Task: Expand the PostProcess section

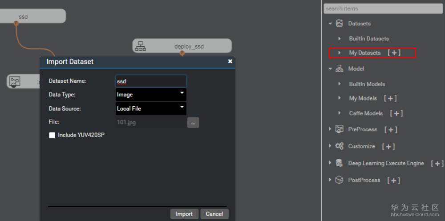Action: [x=330, y=180]
